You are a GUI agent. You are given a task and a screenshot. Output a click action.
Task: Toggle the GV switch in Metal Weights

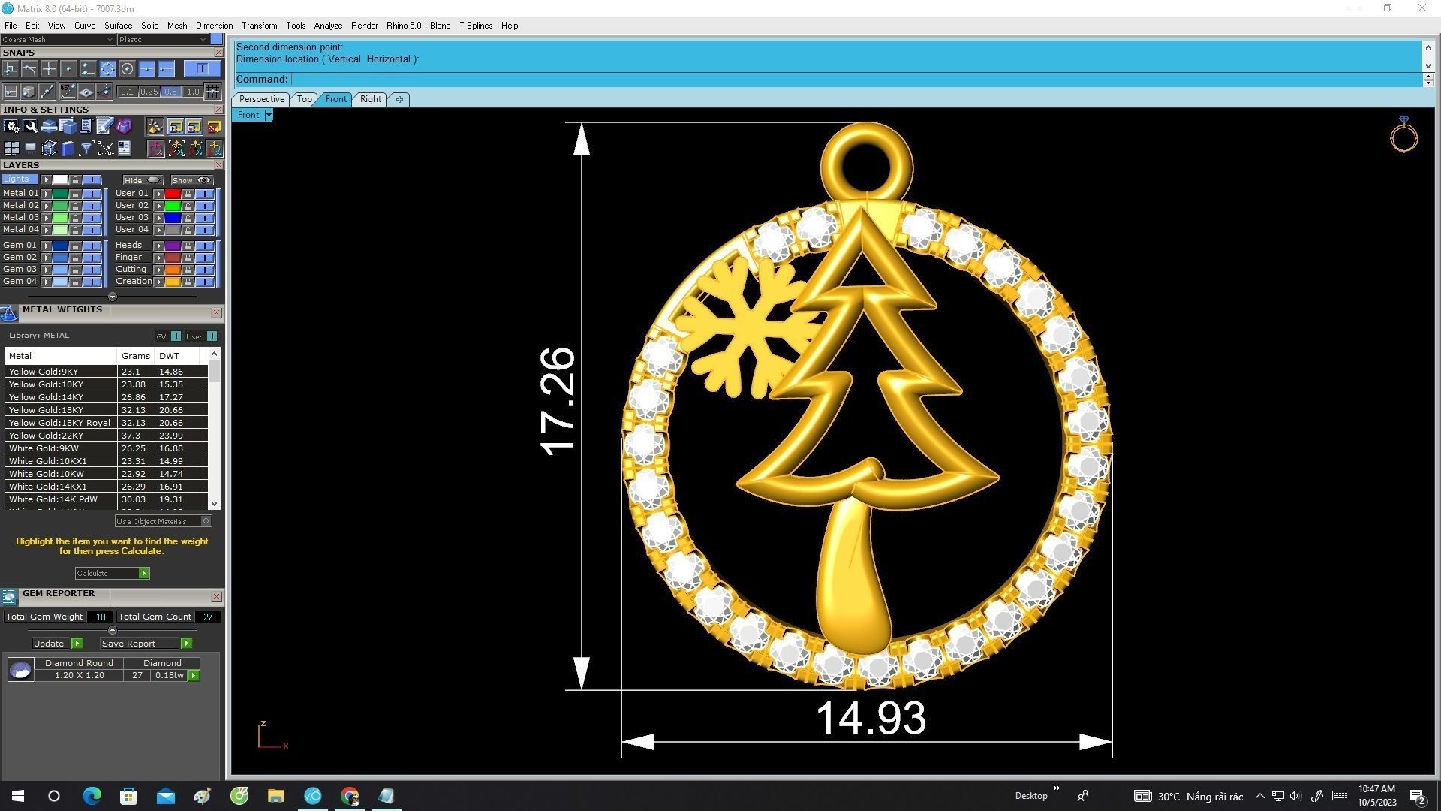point(168,336)
